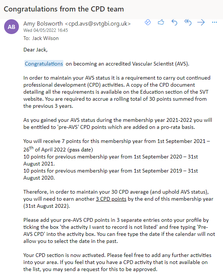
Task: Click the "To:" label before the recipient
Action: coord(27,38)
